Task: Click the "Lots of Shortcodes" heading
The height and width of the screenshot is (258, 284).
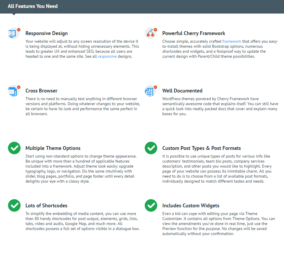Action: 46,206
